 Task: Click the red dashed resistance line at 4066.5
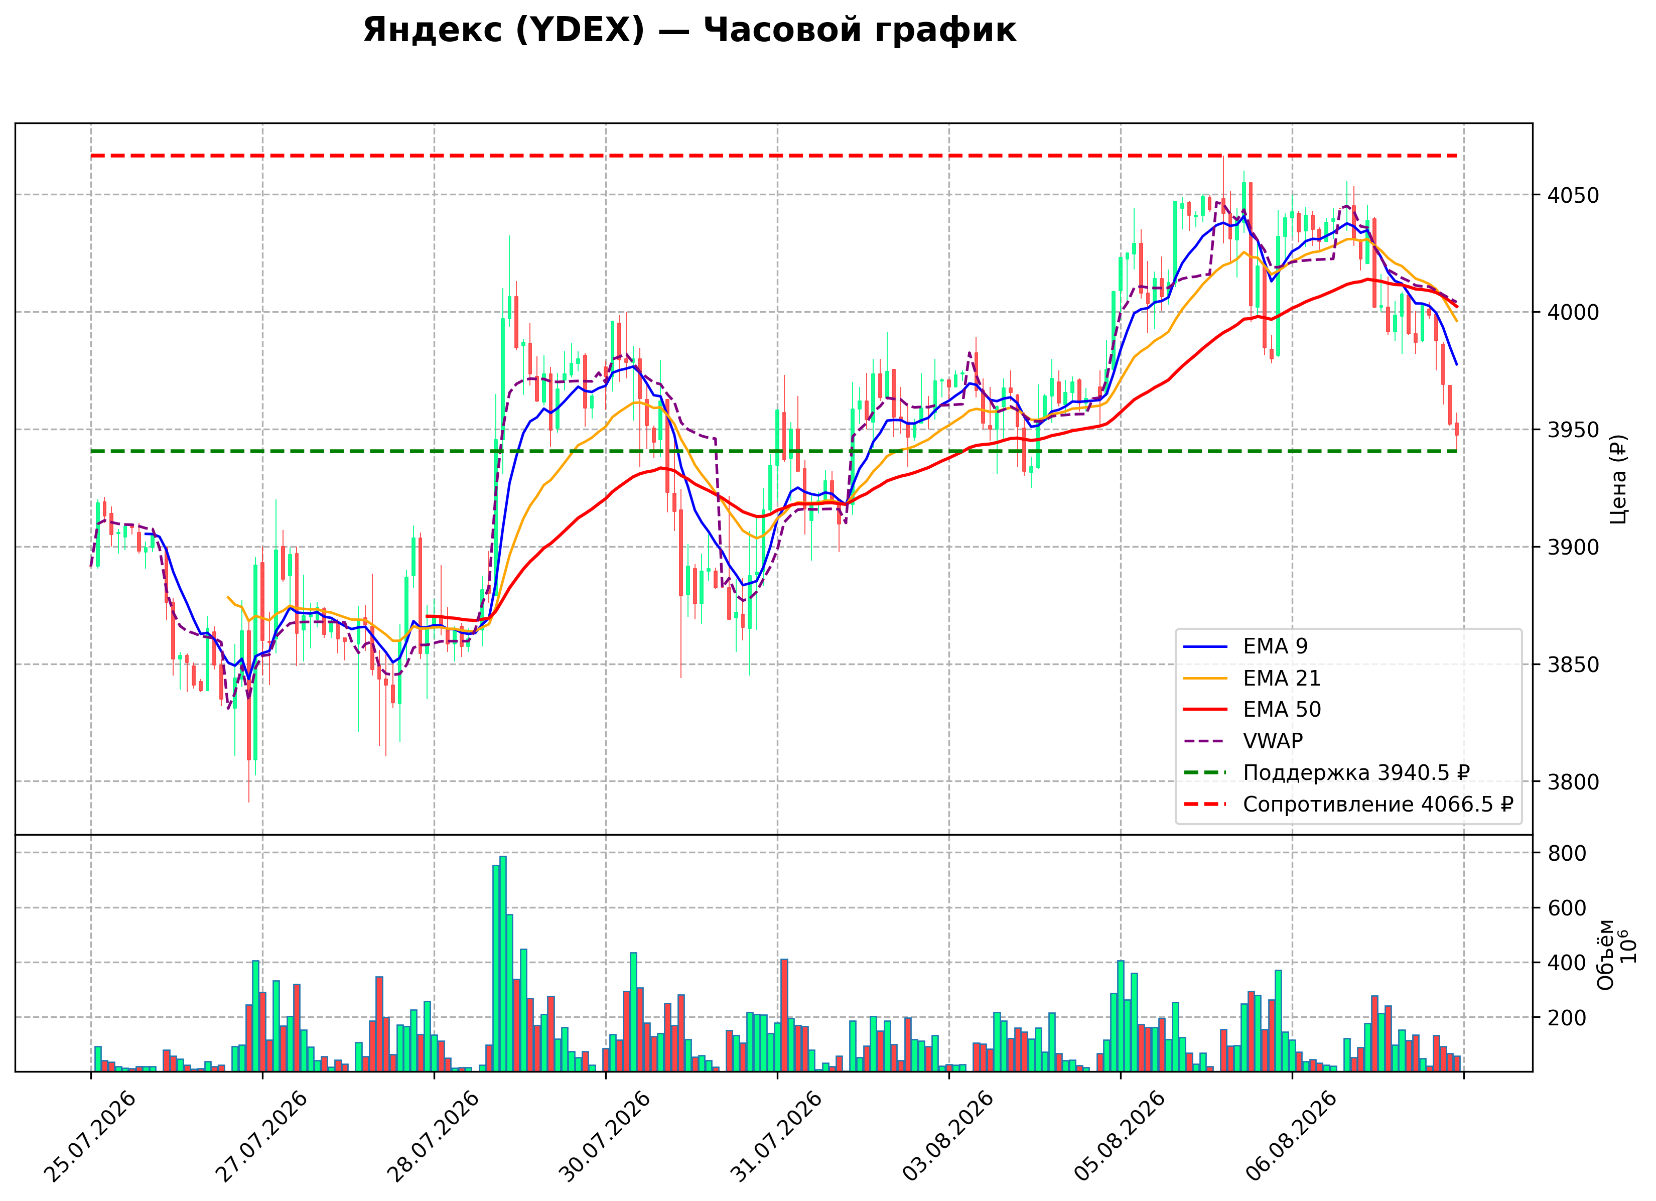(774, 156)
